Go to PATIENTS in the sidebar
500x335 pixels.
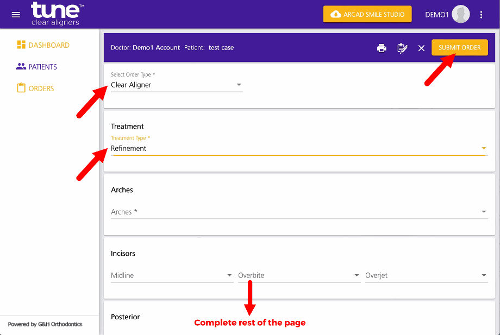[x=36, y=67]
